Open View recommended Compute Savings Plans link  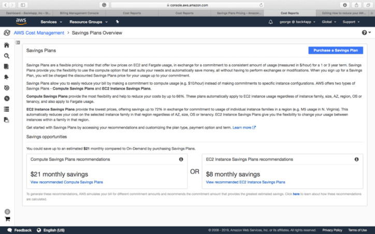click(x=67, y=182)
